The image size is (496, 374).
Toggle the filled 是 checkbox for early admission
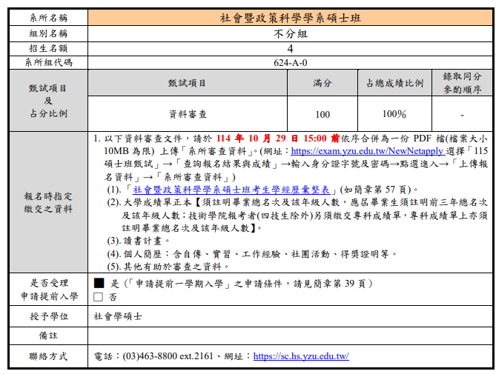click(99, 284)
